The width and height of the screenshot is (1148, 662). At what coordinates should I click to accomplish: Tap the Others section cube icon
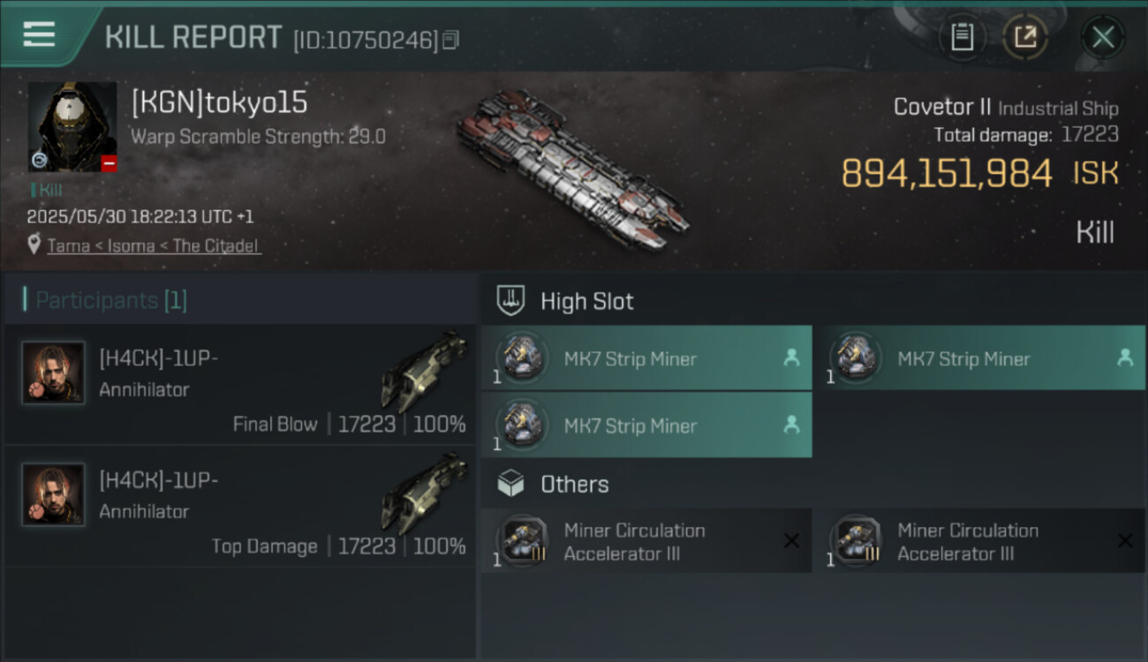(511, 484)
